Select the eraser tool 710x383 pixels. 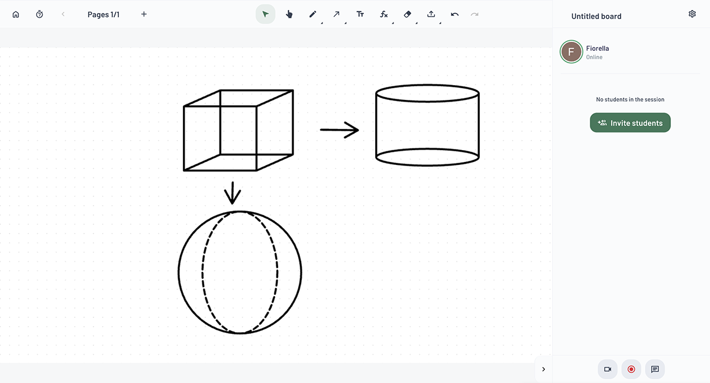pos(408,14)
